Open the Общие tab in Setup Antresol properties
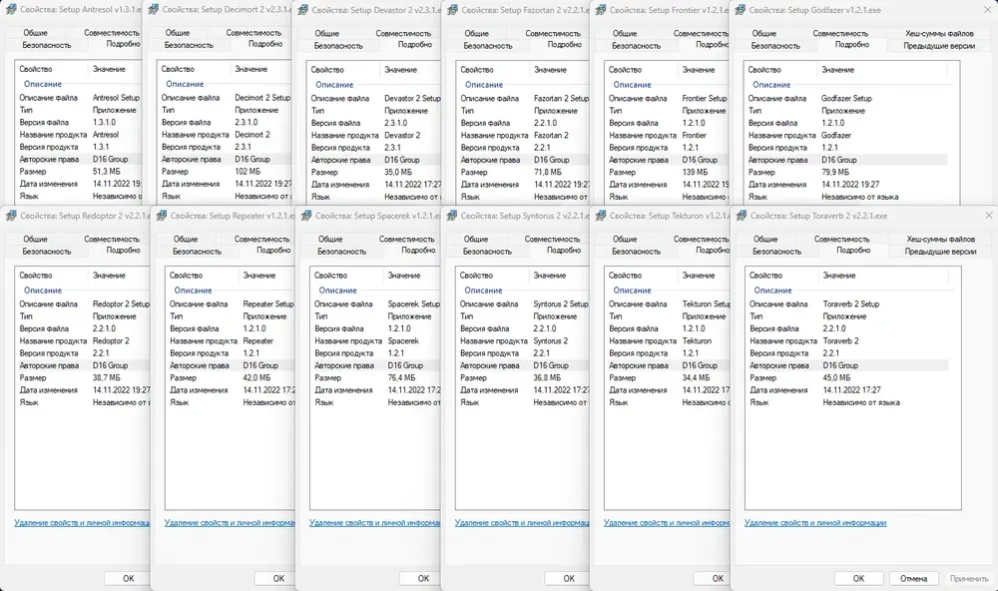The width and height of the screenshot is (998, 591). [x=35, y=33]
